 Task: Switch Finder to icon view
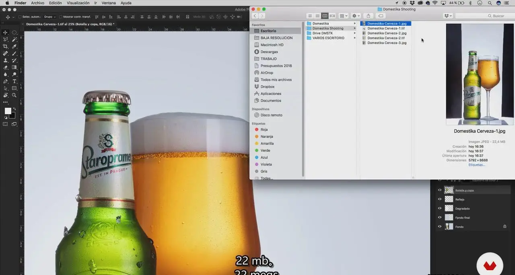(x=310, y=16)
